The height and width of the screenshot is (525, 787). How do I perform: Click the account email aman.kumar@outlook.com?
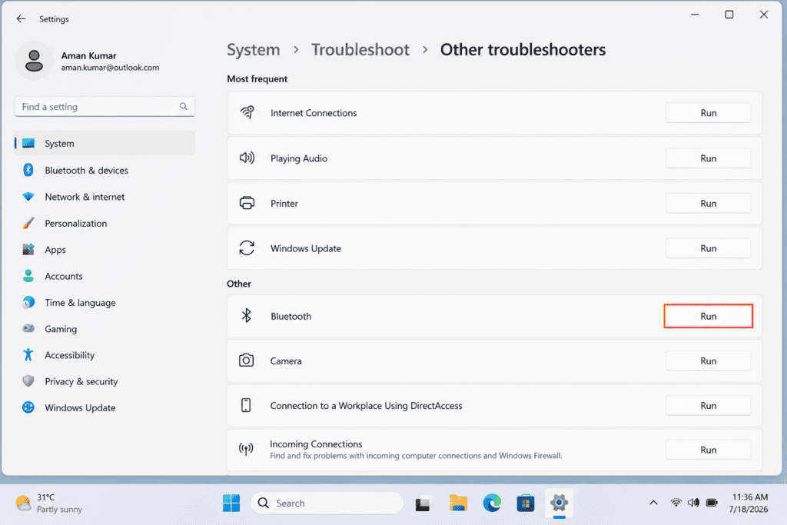[x=111, y=67]
